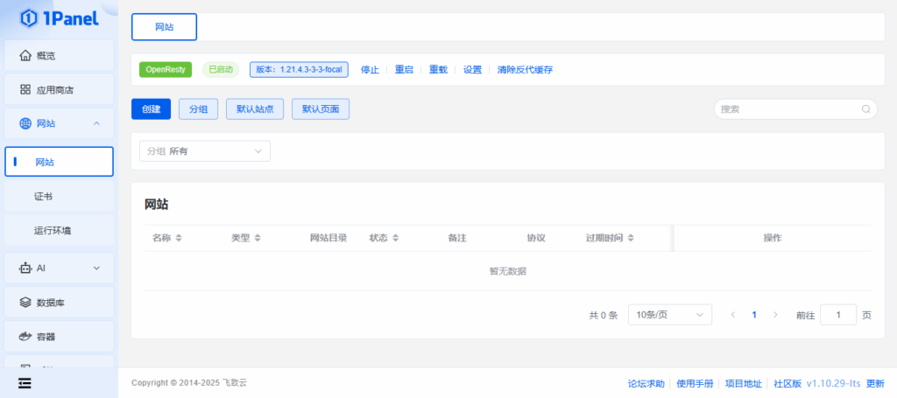Screen dimensions: 897x398
Task: Click the 1Panel logo icon
Action: pos(29,17)
